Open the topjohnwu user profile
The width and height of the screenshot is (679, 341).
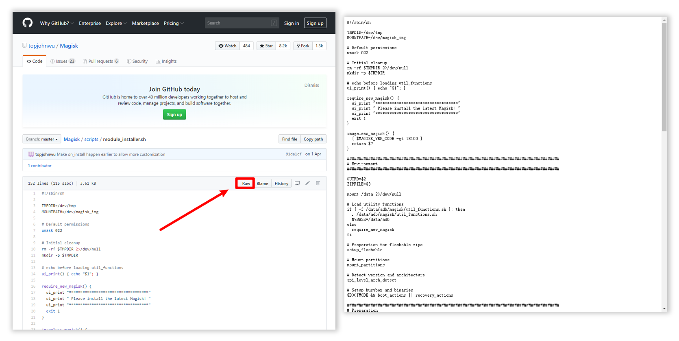pos(41,46)
